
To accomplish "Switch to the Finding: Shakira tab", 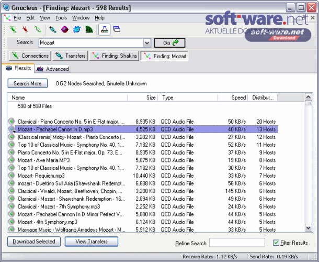I will click(114, 56).
